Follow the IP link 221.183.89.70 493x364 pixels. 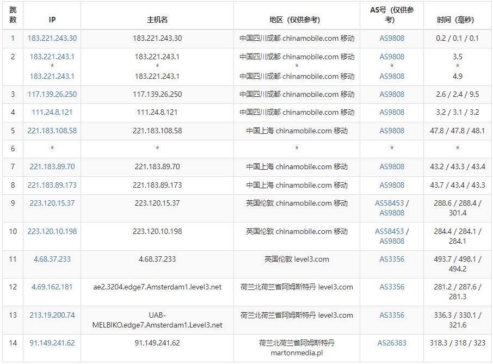[52, 166]
